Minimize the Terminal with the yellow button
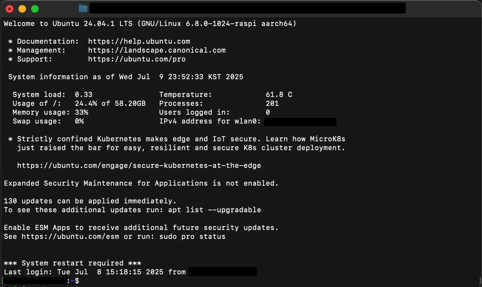Screen dimensions: 482x287 pos(22,9)
